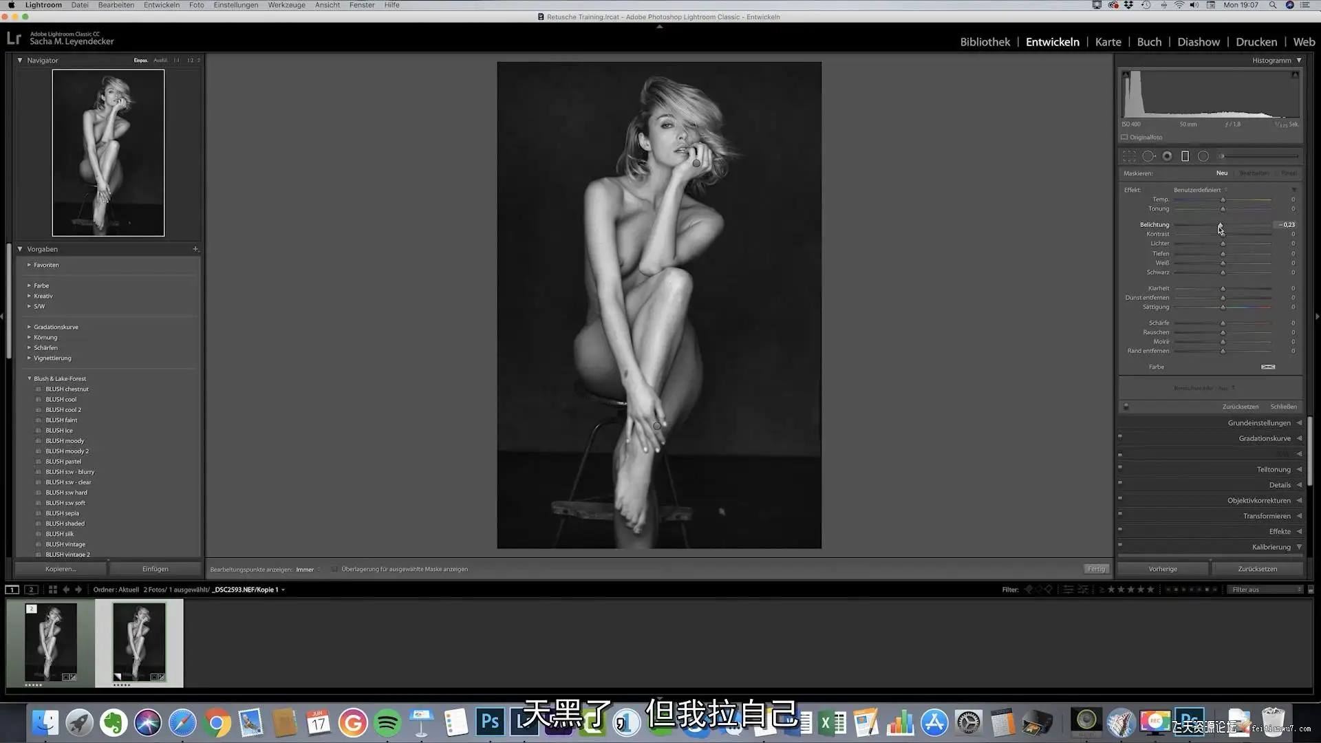Toggle the adjustment panel on/off switch
Viewport: 1321px width, 743px height.
[x=1126, y=407]
